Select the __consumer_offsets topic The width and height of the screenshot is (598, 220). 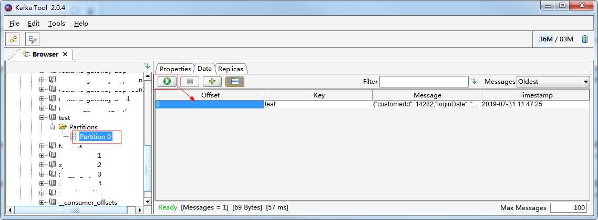[88, 203]
